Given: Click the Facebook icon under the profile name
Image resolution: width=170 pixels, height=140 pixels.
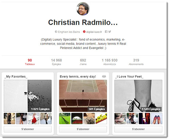Looking at the screenshot, I should coord(106,32).
